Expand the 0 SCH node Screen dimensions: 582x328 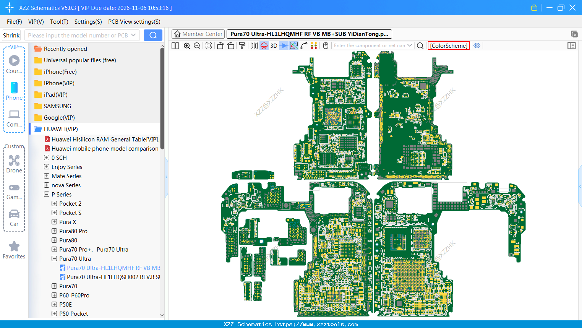point(47,158)
